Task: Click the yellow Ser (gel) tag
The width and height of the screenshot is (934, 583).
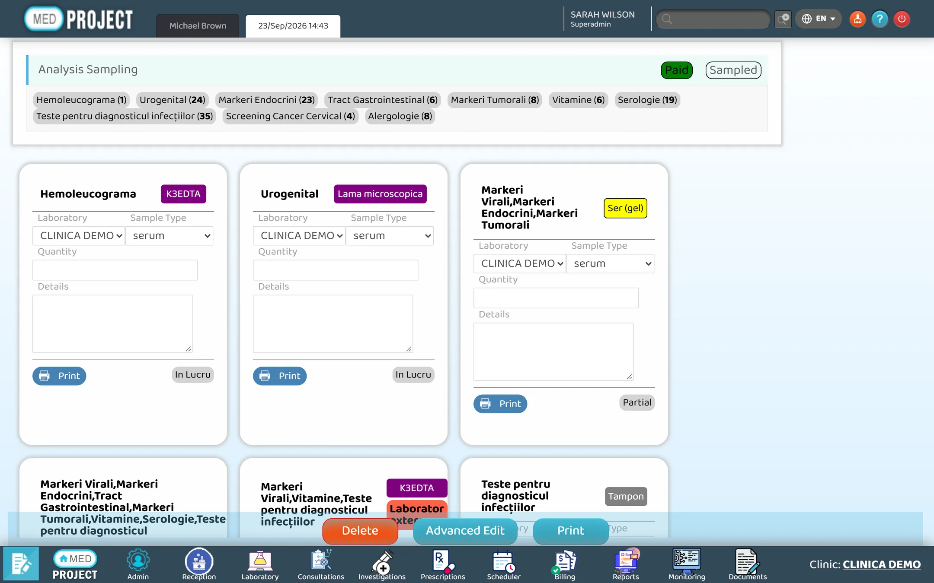Action: (625, 208)
